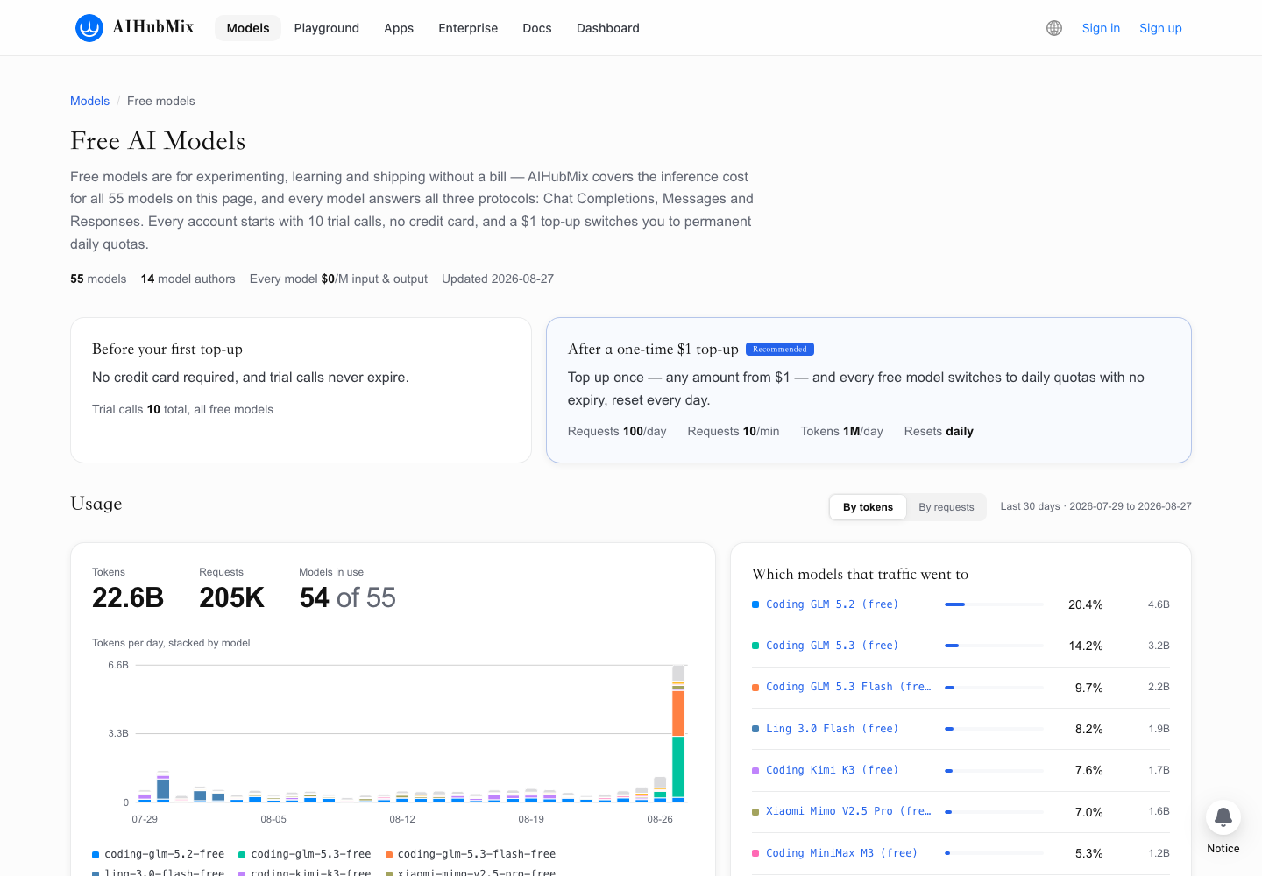Click the coding-glm-5.2-free chart legend entry

click(158, 854)
